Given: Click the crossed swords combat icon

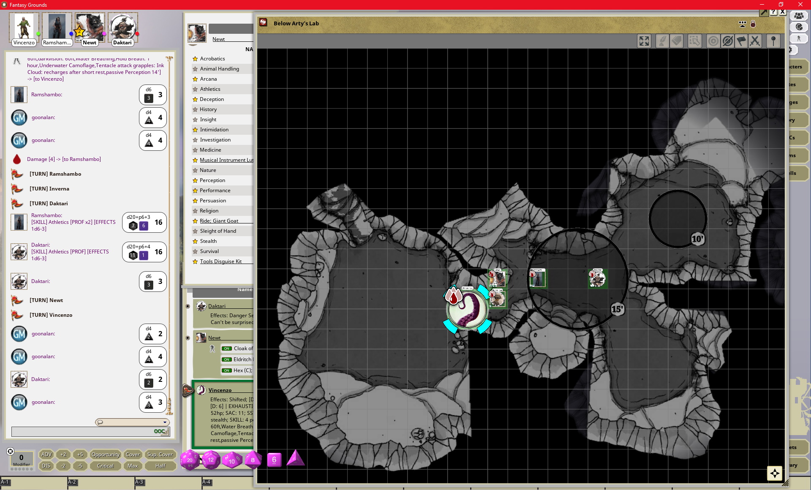Looking at the screenshot, I should click(755, 41).
